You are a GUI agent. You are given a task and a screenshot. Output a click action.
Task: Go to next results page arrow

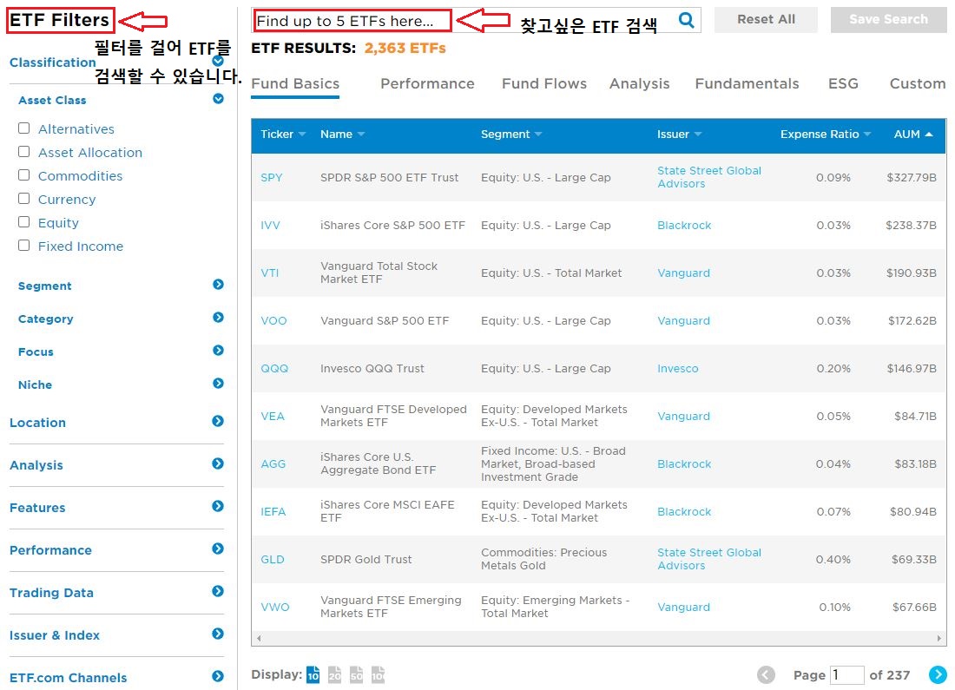[x=938, y=674]
